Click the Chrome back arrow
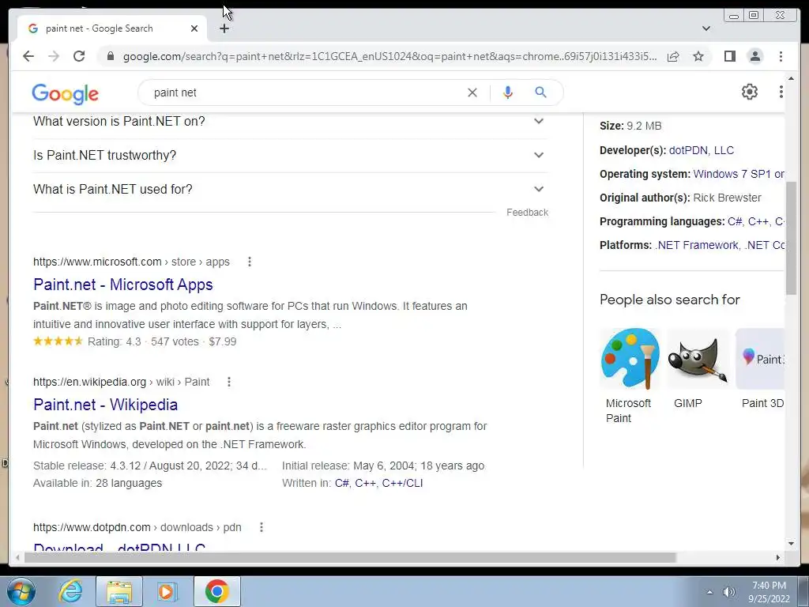The height and width of the screenshot is (607, 809). click(28, 56)
